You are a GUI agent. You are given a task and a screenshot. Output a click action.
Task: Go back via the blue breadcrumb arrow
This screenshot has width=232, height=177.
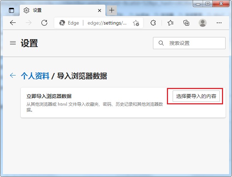(x=13, y=75)
